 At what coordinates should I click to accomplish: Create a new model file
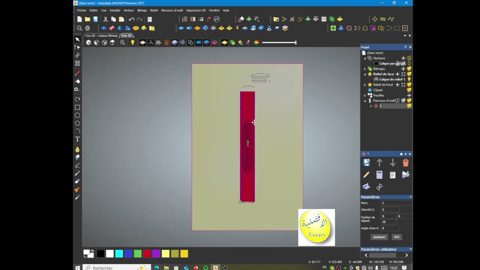tap(79, 19)
